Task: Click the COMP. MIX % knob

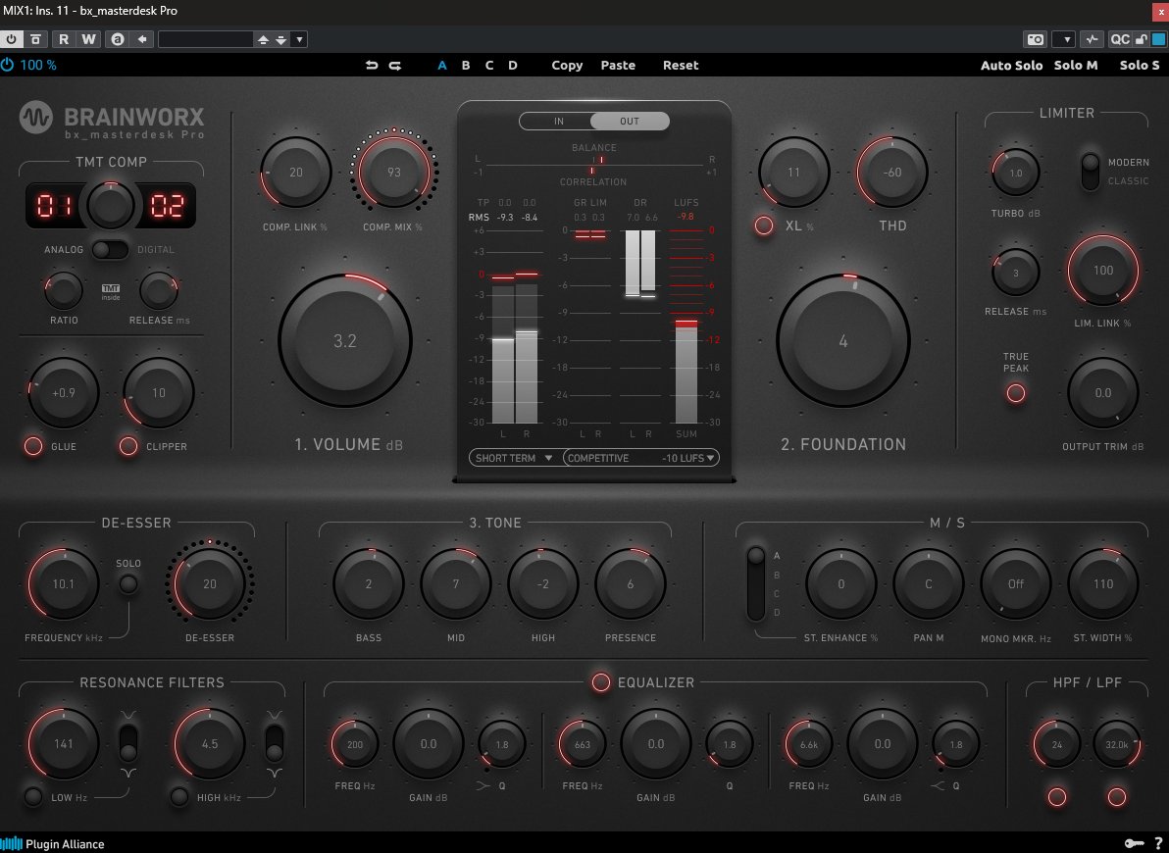Action: click(393, 173)
